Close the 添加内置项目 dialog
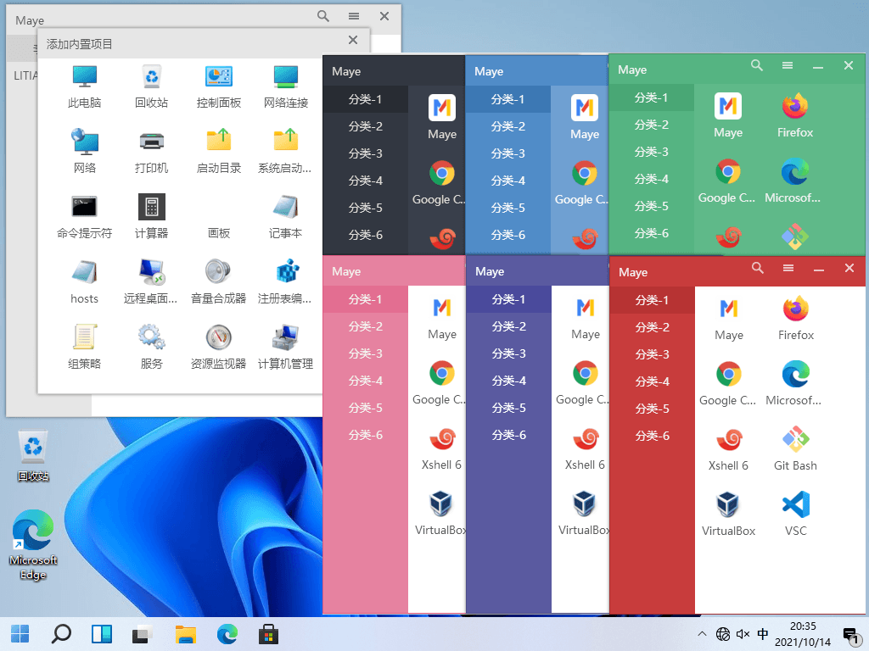The image size is (869, 651). 353,40
